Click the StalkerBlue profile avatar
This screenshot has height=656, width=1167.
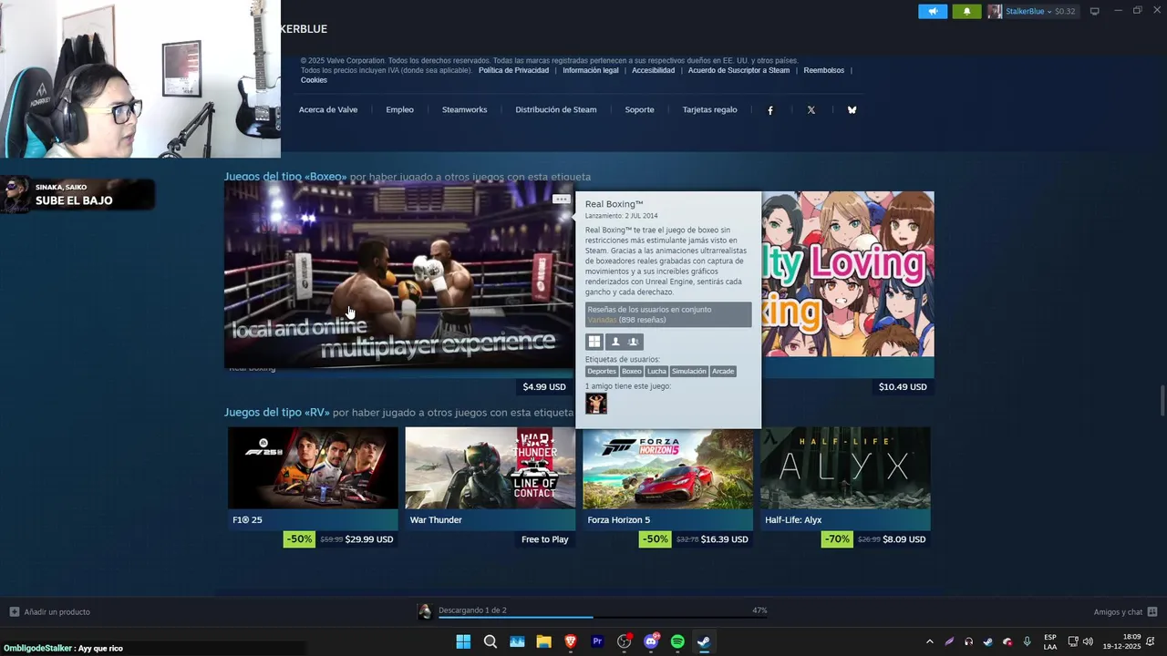pyautogui.click(x=995, y=12)
